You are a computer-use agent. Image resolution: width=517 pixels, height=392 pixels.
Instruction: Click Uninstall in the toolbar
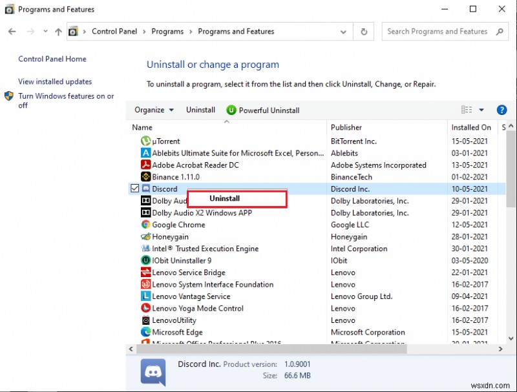coord(200,110)
